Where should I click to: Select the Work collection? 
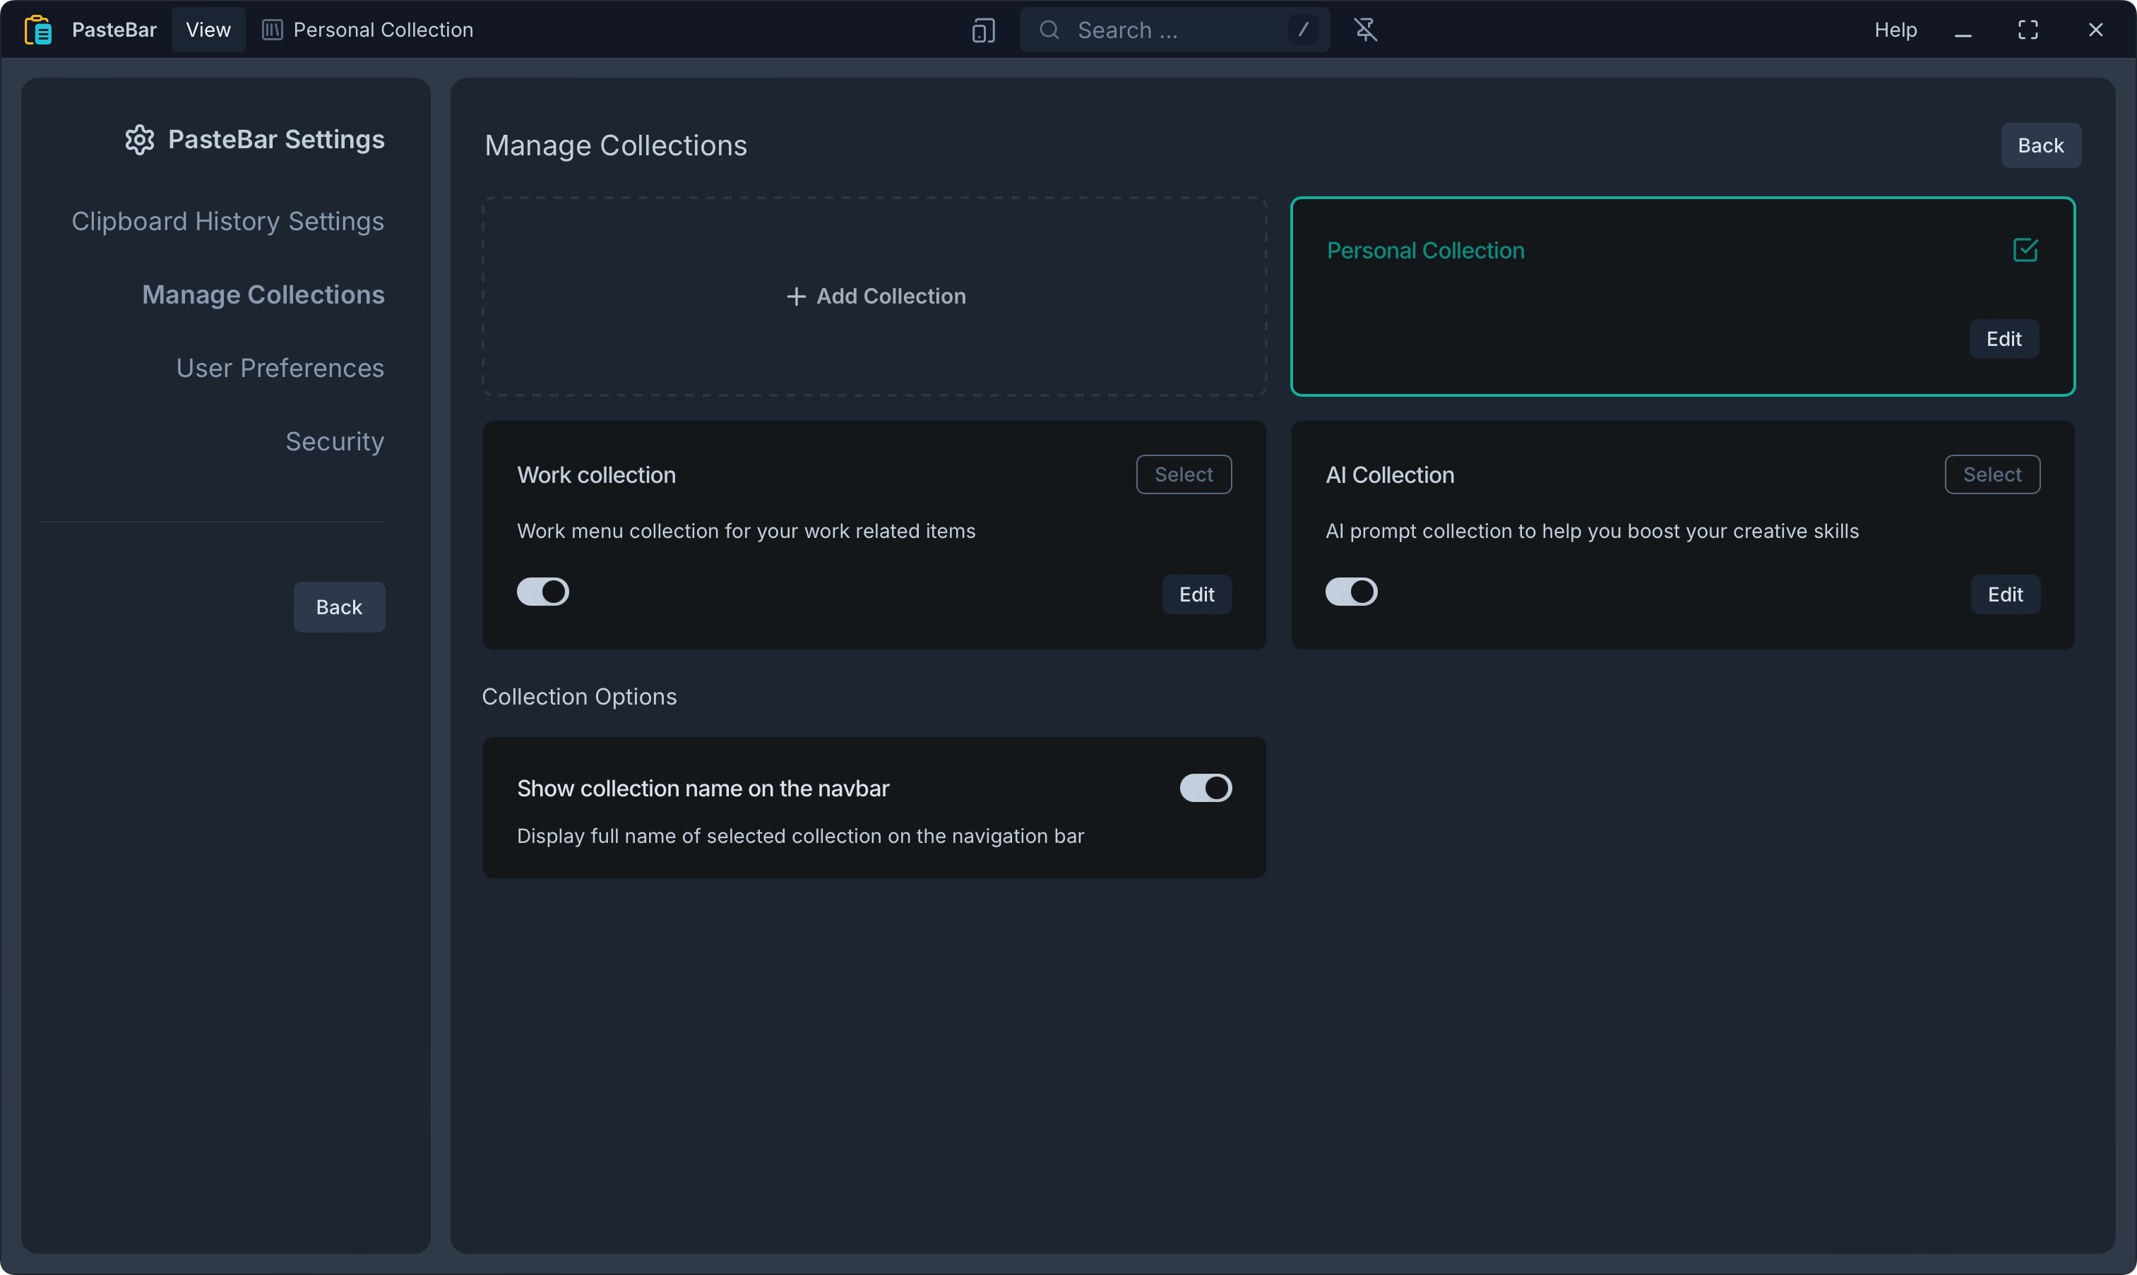pyautogui.click(x=1183, y=474)
